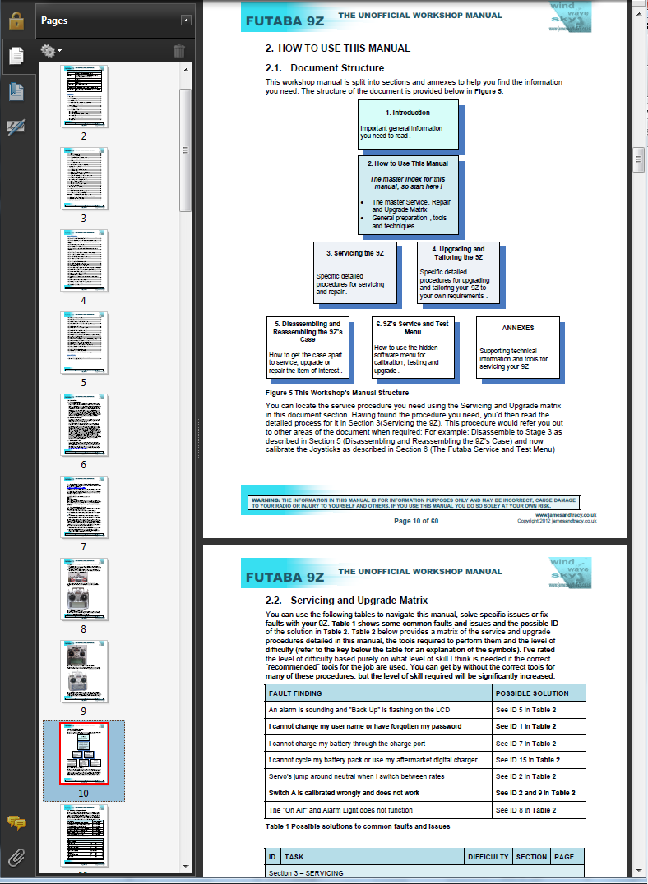648x884 pixels.
Task: Click 'The On Air and Alarm Light' row
Action: tap(378, 810)
